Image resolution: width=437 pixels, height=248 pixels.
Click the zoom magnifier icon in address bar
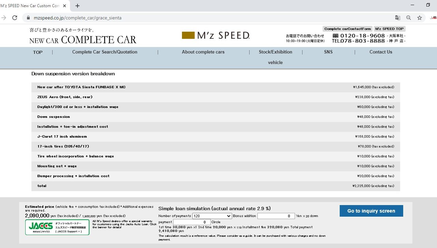coord(409,18)
